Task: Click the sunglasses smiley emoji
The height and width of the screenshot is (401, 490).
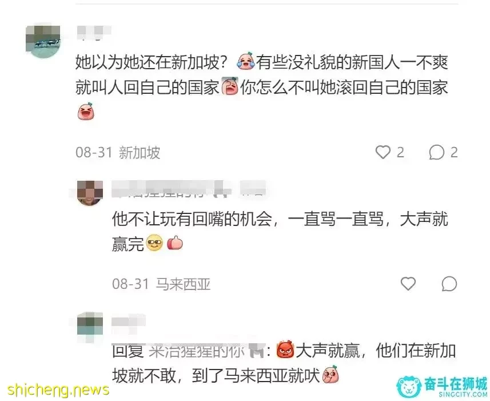Action: point(155,243)
